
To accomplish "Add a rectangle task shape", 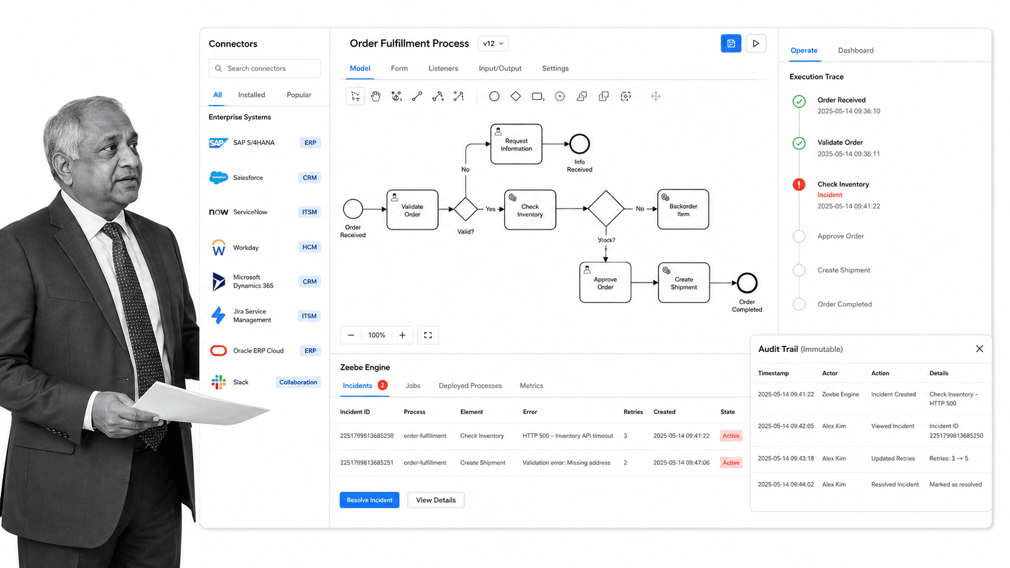I will pos(538,97).
